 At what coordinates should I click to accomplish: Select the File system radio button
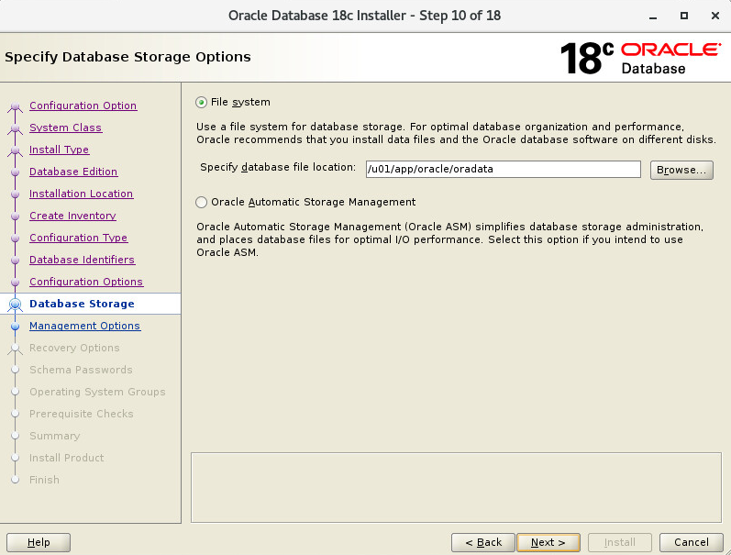coord(202,102)
